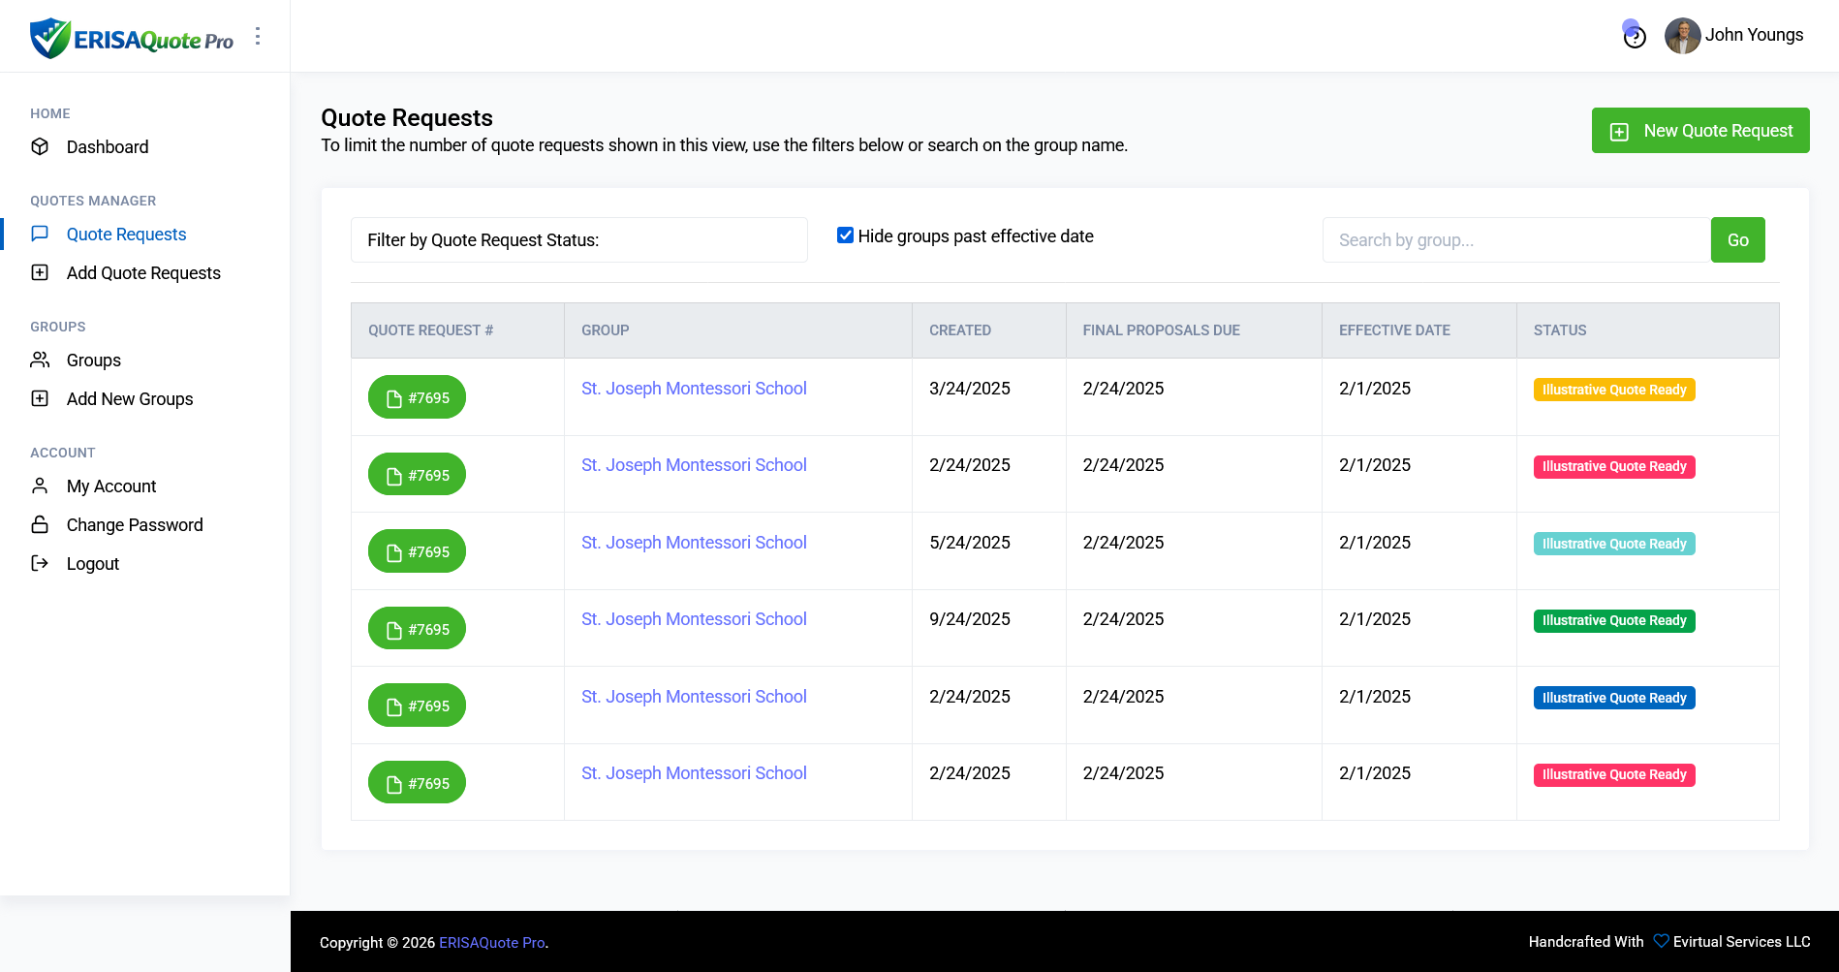1839x972 pixels.
Task: Click the yellow Illustrative Quote Ready badge
Action: (1613, 390)
